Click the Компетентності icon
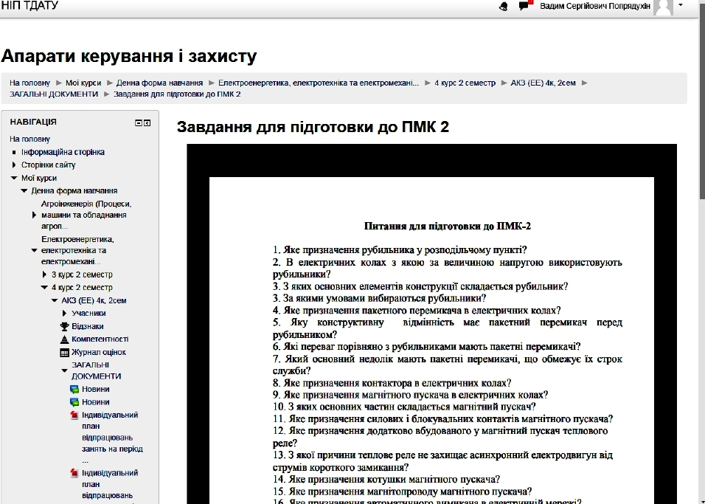Viewport: 705px width, 504px height. [64, 339]
